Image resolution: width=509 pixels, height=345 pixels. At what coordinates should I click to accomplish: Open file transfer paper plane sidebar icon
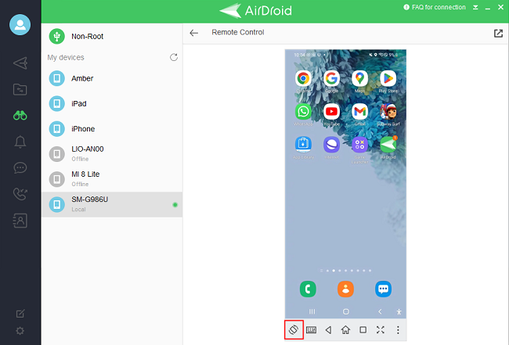coord(20,63)
